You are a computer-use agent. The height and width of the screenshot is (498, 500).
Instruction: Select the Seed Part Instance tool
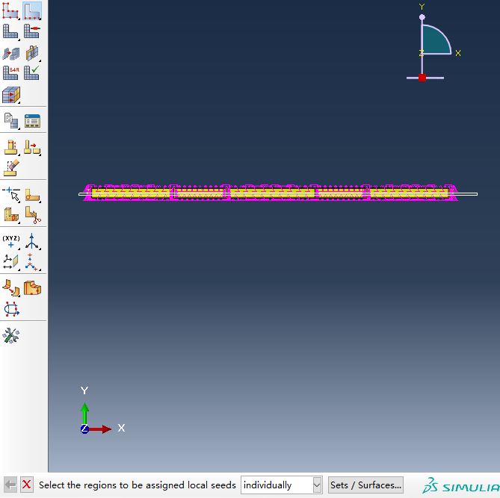tap(10, 10)
